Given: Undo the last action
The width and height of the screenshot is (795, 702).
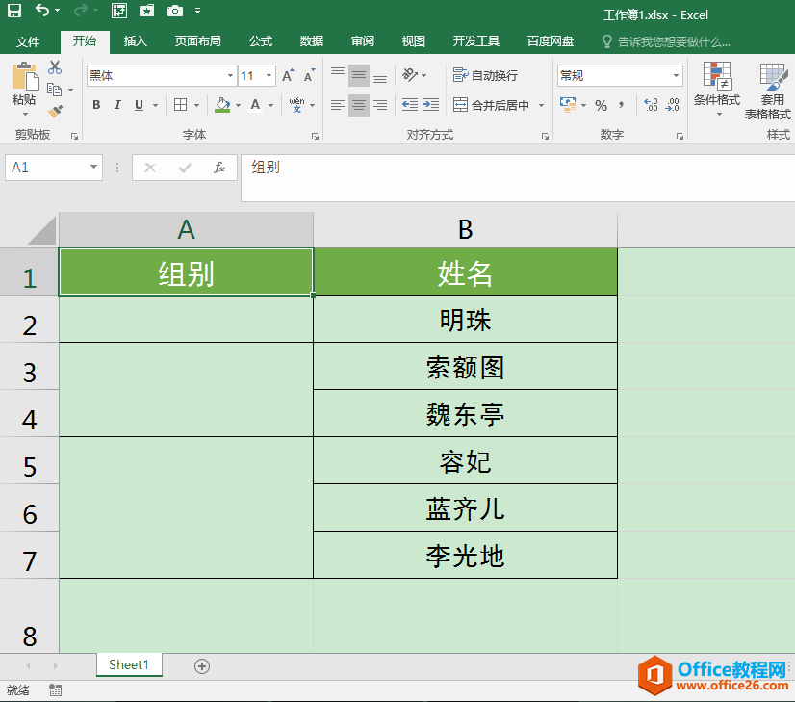Looking at the screenshot, I should [42, 10].
